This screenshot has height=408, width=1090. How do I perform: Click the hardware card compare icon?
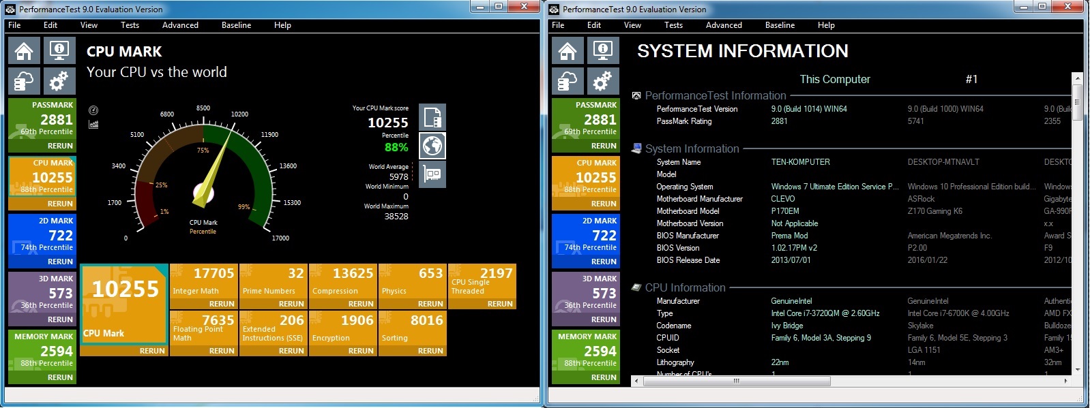(432, 174)
